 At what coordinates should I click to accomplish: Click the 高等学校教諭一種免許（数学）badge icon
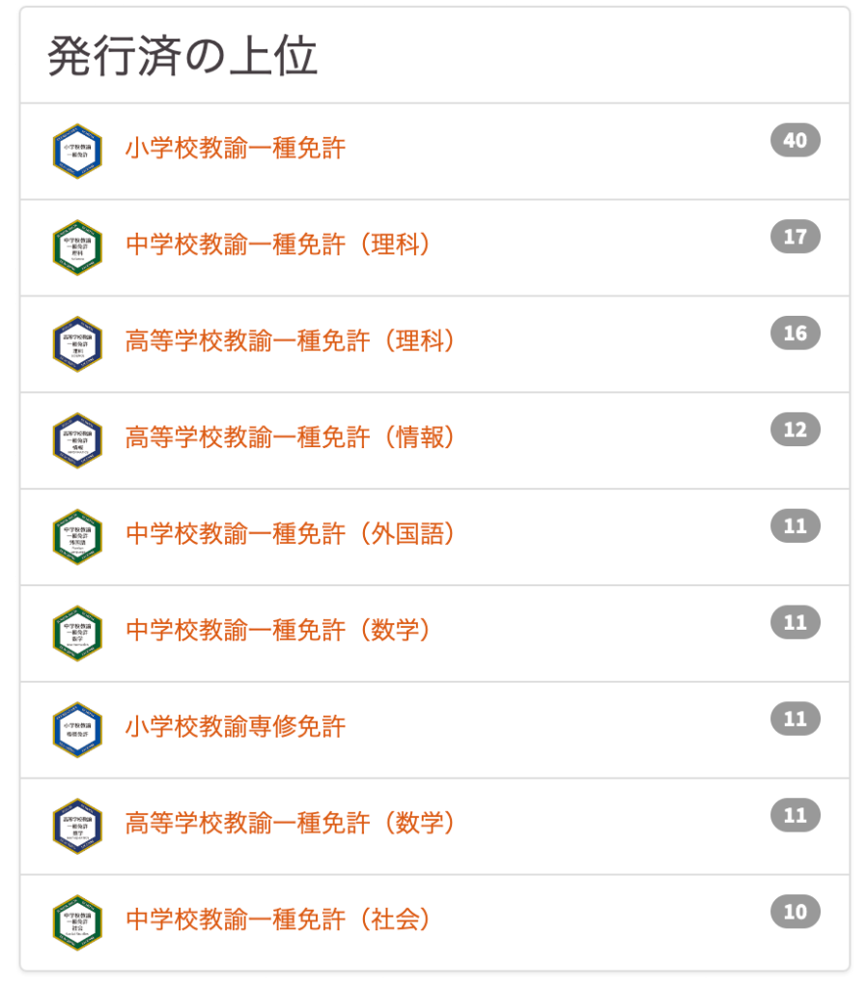(x=77, y=827)
